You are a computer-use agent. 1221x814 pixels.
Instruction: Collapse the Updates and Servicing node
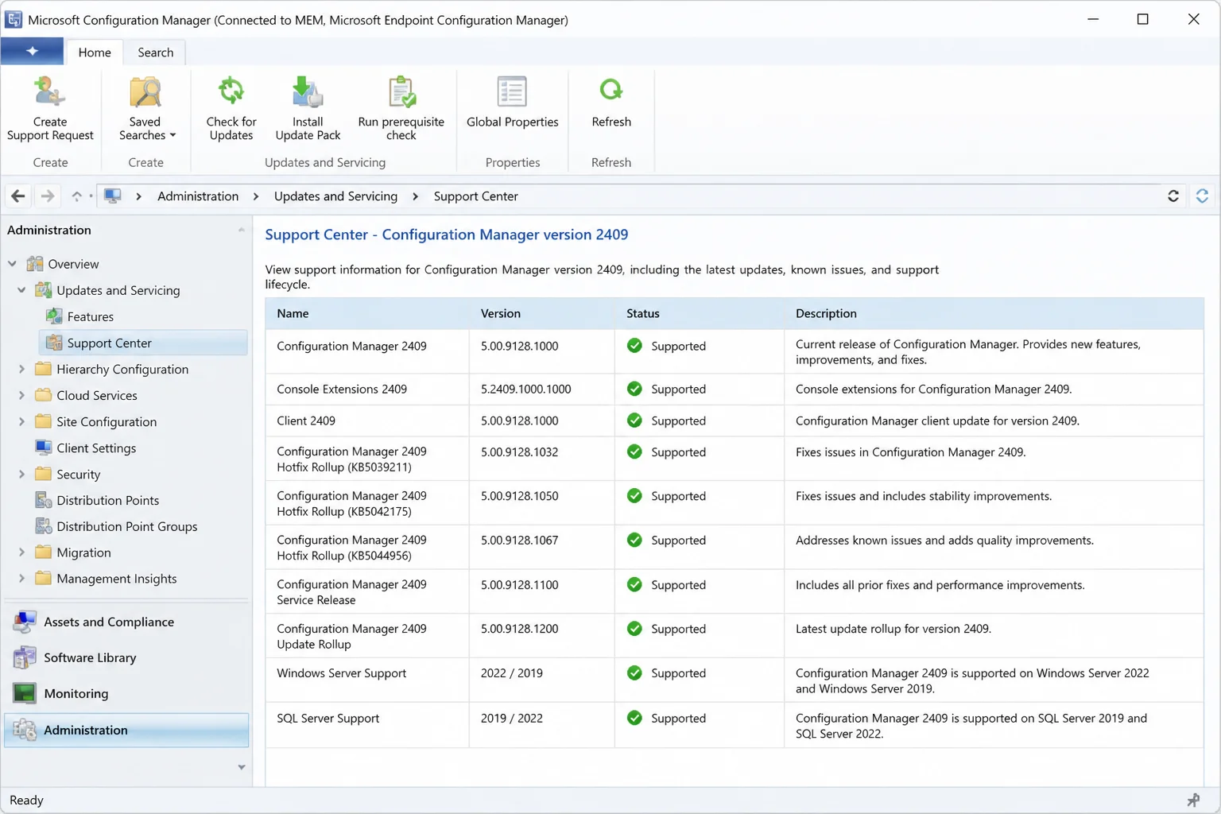tap(21, 290)
